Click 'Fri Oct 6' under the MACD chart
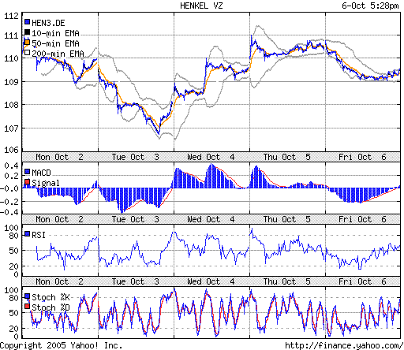The image size is (404, 350). pyautogui.click(x=362, y=219)
